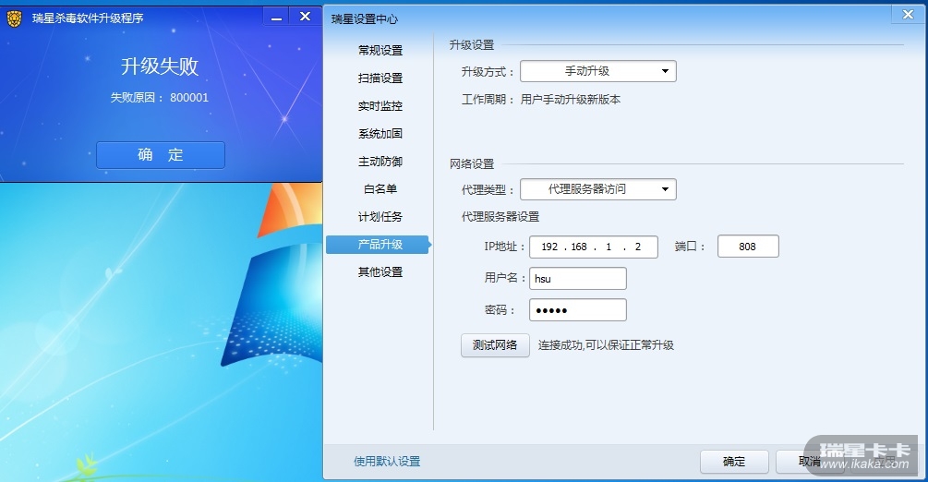Image resolution: width=928 pixels, height=482 pixels.
Task: Click the first IP octet 192
Action: (549, 247)
